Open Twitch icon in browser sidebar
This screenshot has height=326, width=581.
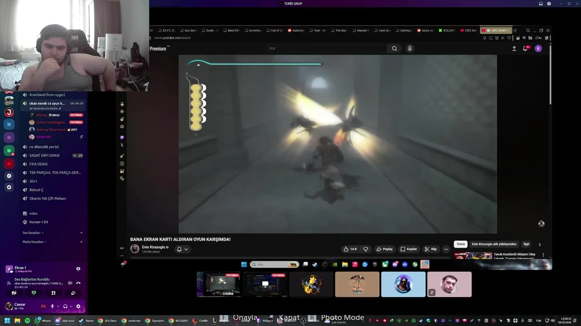[x=122, y=137]
